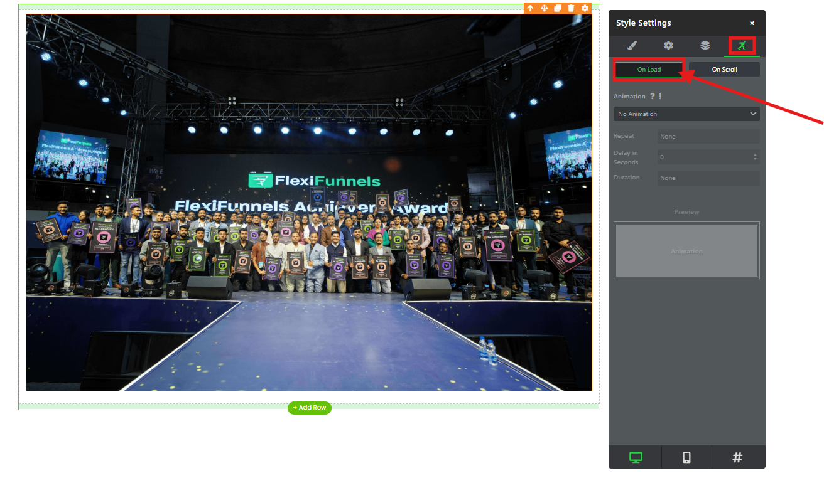Open element settings gear in orange toolbar
The height and width of the screenshot is (478, 824).
coord(585,8)
